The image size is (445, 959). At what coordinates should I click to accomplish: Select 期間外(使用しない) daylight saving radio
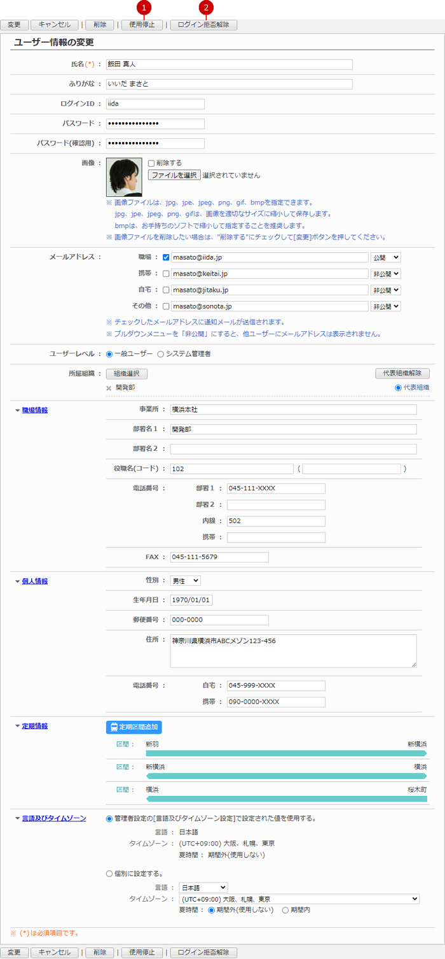pos(212,910)
